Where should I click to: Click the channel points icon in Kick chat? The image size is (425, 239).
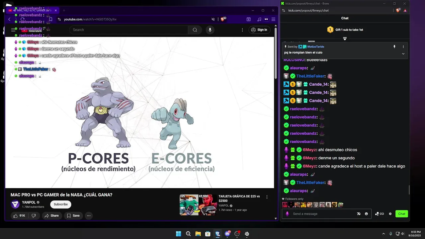(379, 214)
